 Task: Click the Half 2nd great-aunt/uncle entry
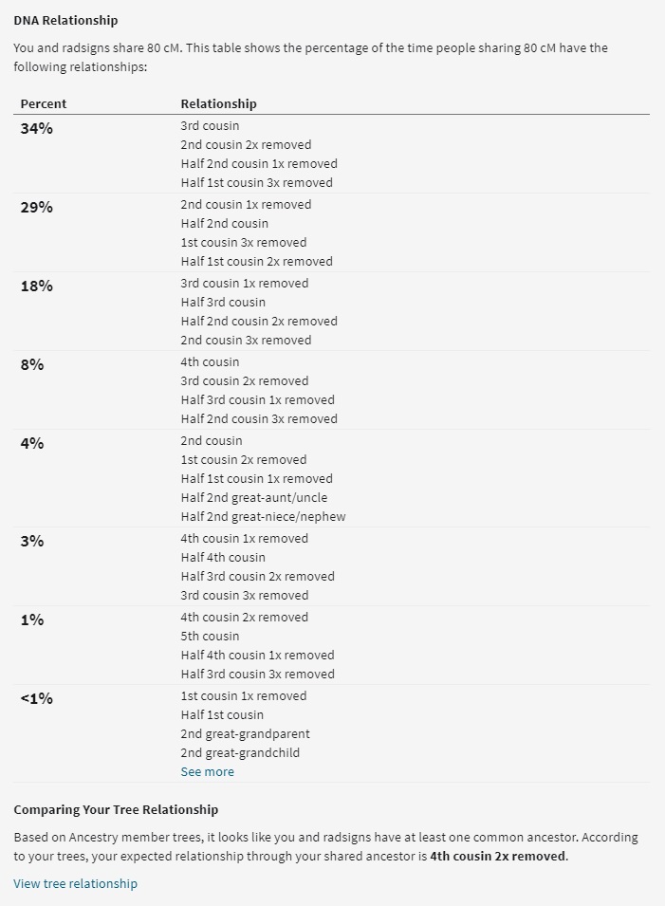253,497
